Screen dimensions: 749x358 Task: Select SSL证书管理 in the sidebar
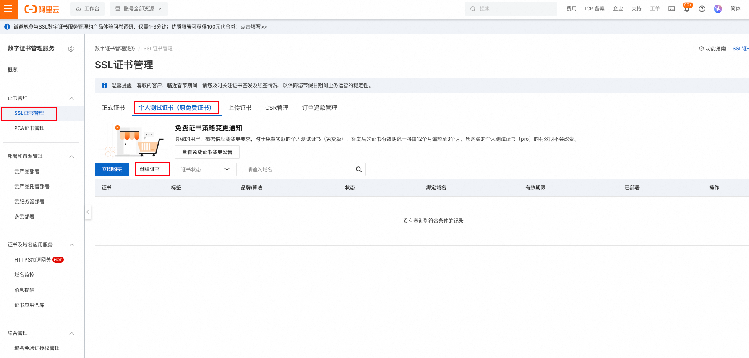[x=29, y=113]
